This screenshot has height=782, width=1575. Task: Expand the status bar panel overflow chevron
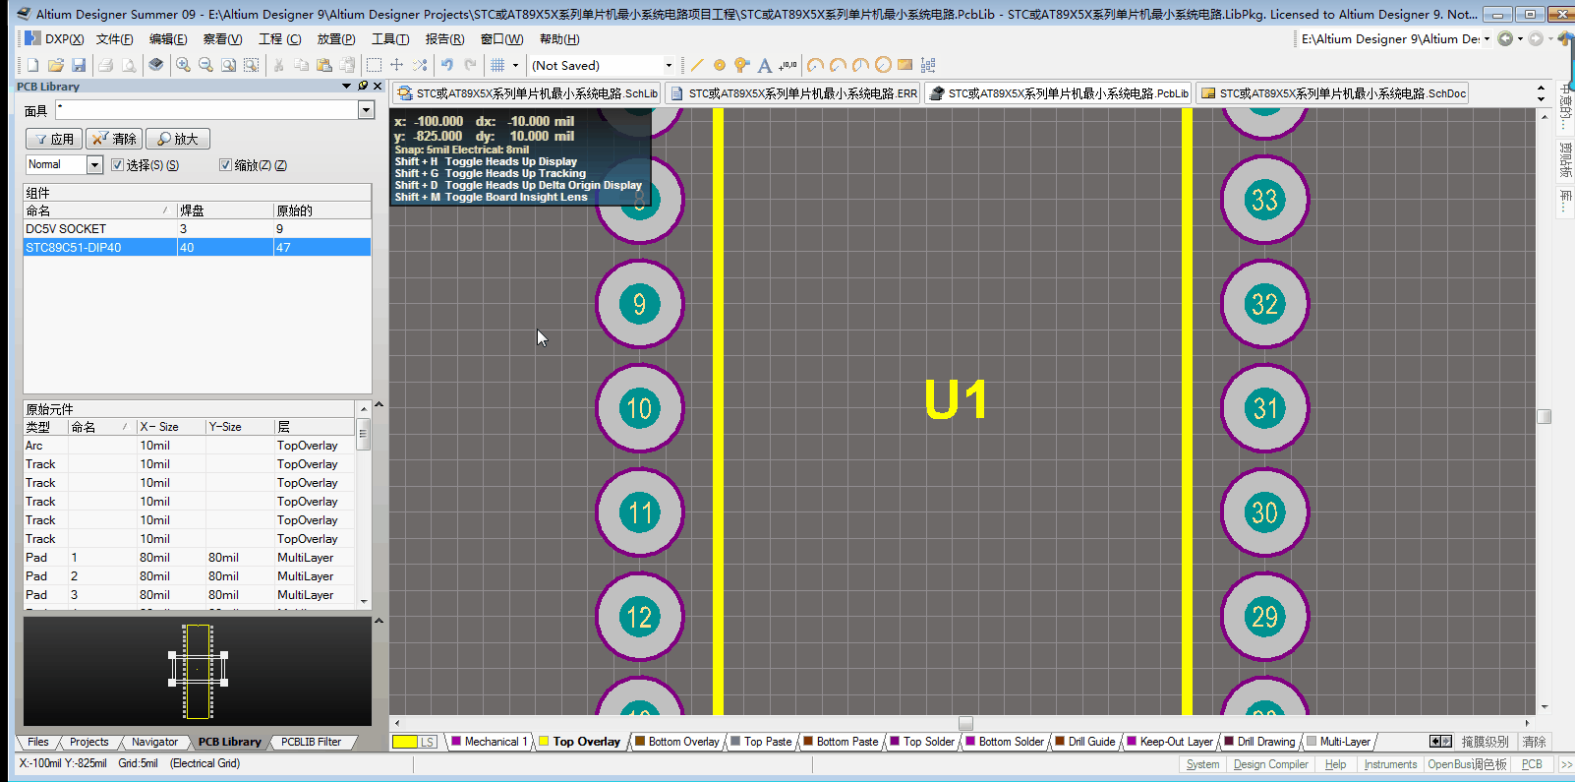click(1566, 764)
